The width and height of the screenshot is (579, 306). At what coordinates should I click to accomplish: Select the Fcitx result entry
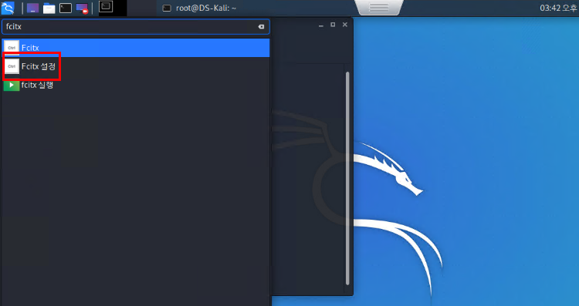pyautogui.click(x=136, y=48)
